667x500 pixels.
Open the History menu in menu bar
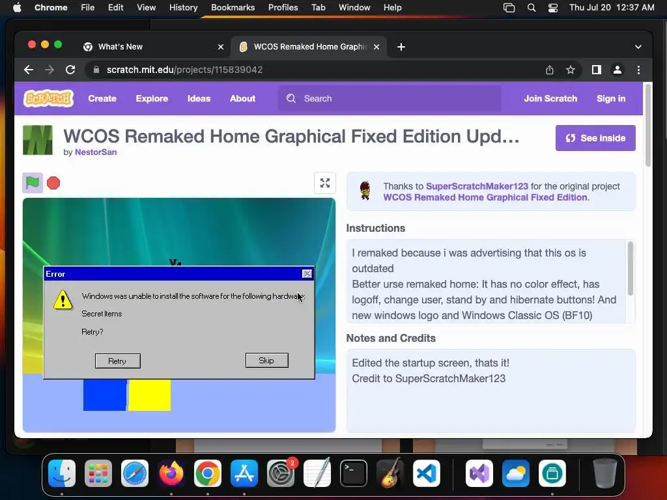(183, 8)
